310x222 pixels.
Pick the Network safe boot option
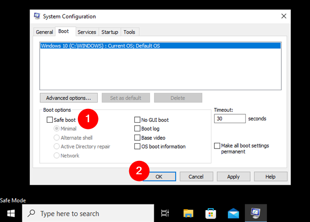56,156
